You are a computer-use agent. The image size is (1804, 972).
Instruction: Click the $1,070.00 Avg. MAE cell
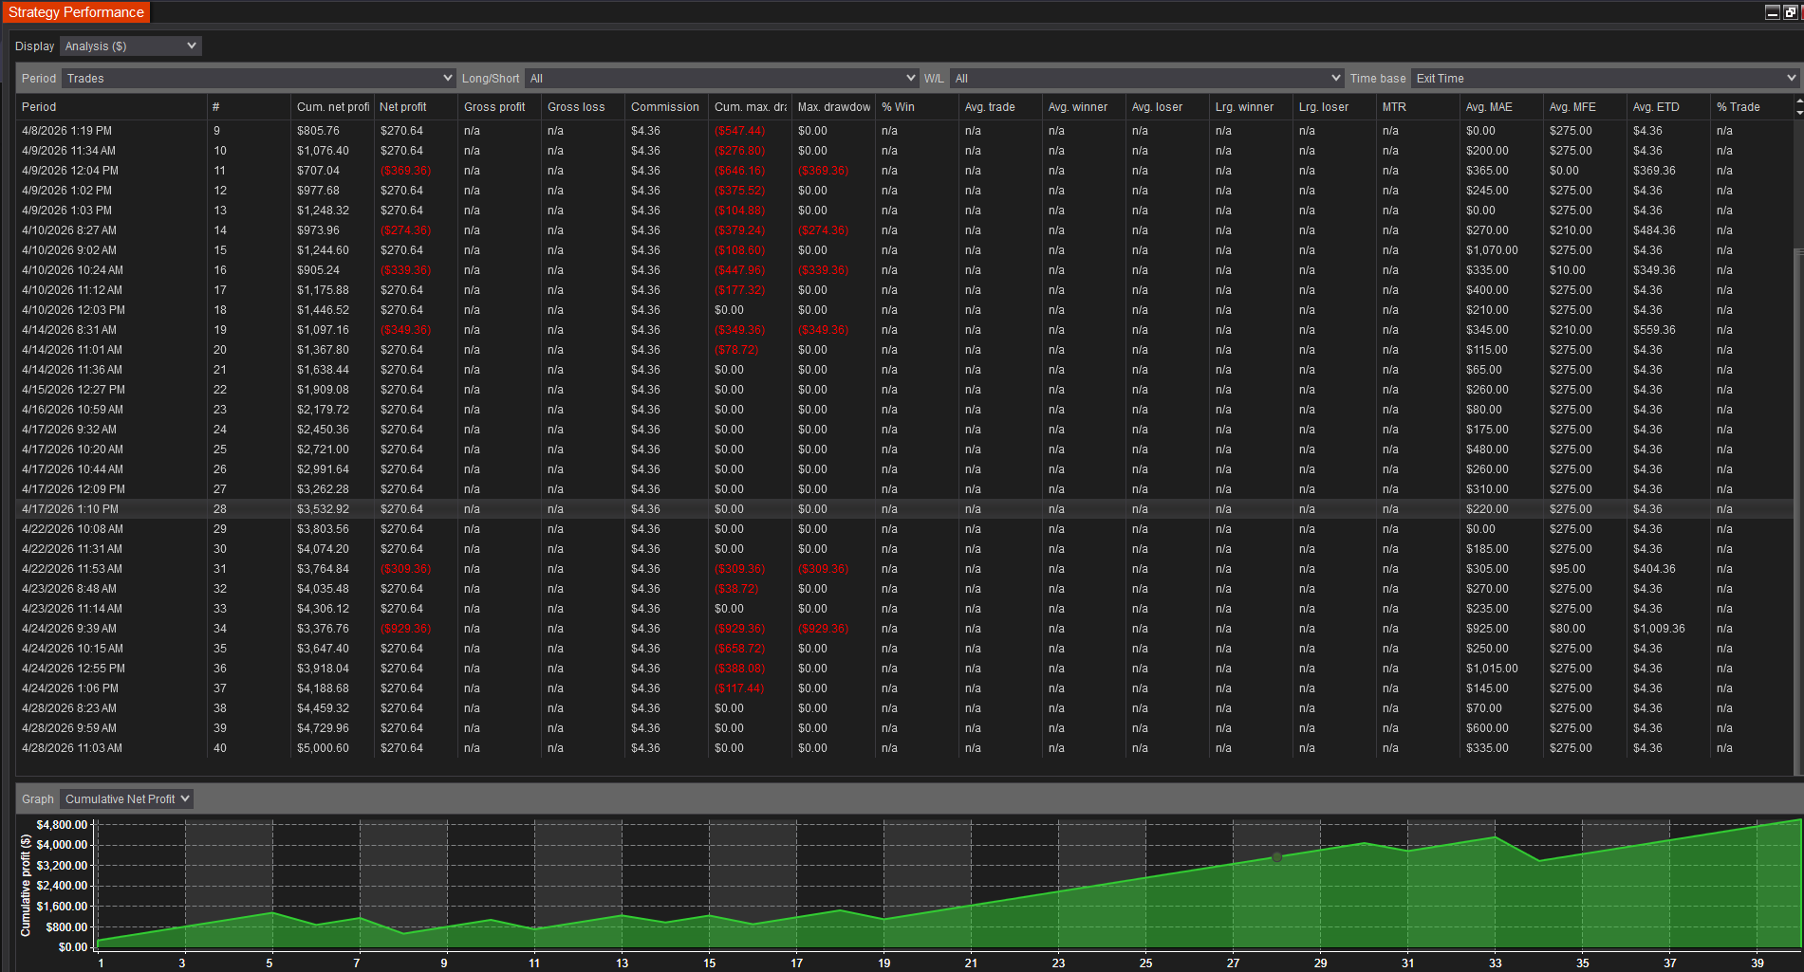coord(1501,250)
